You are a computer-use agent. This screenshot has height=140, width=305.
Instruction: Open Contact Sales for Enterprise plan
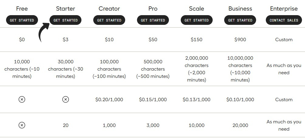(x=284, y=20)
